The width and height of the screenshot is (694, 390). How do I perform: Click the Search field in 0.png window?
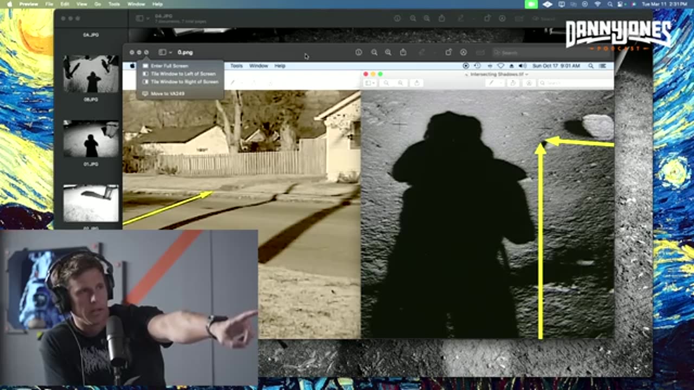[x=550, y=53]
